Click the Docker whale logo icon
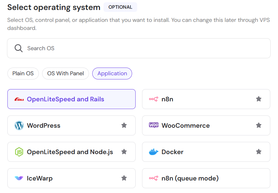Viewport: 278px width, 193px height. (x=154, y=152)
